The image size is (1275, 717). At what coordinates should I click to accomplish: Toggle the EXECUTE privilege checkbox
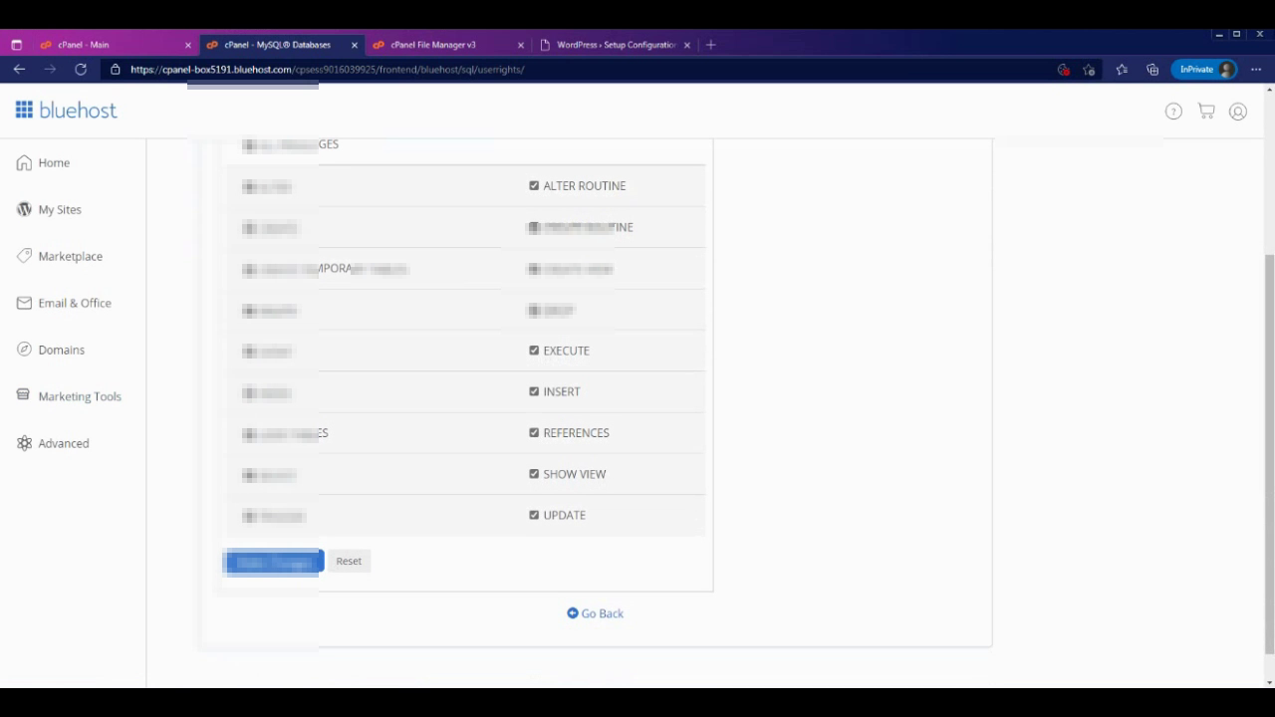pyautogui.click(x=534, y=351)
